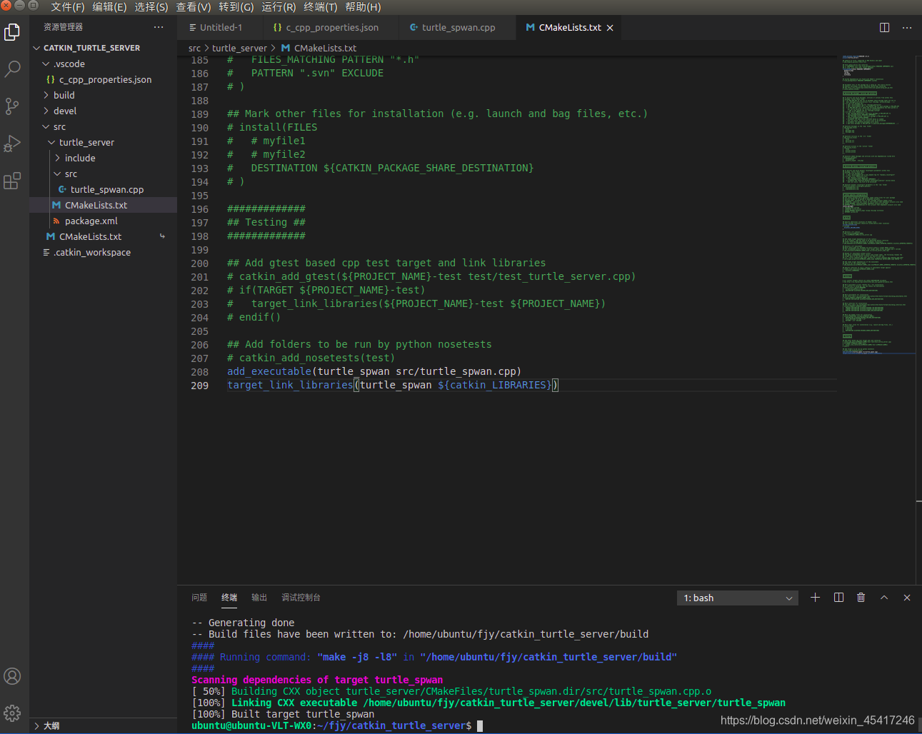Click the '## Testing ##' comment on line 197

[266, 222]
